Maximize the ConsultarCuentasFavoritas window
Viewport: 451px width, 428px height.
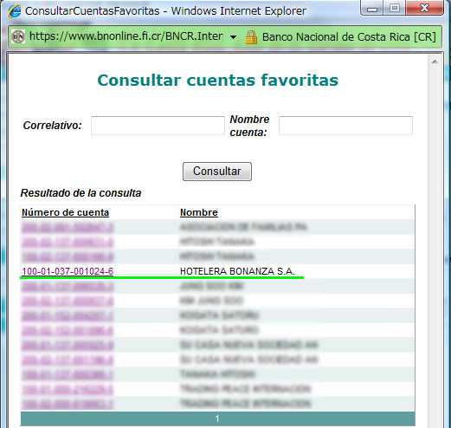[x=395, y=9]
